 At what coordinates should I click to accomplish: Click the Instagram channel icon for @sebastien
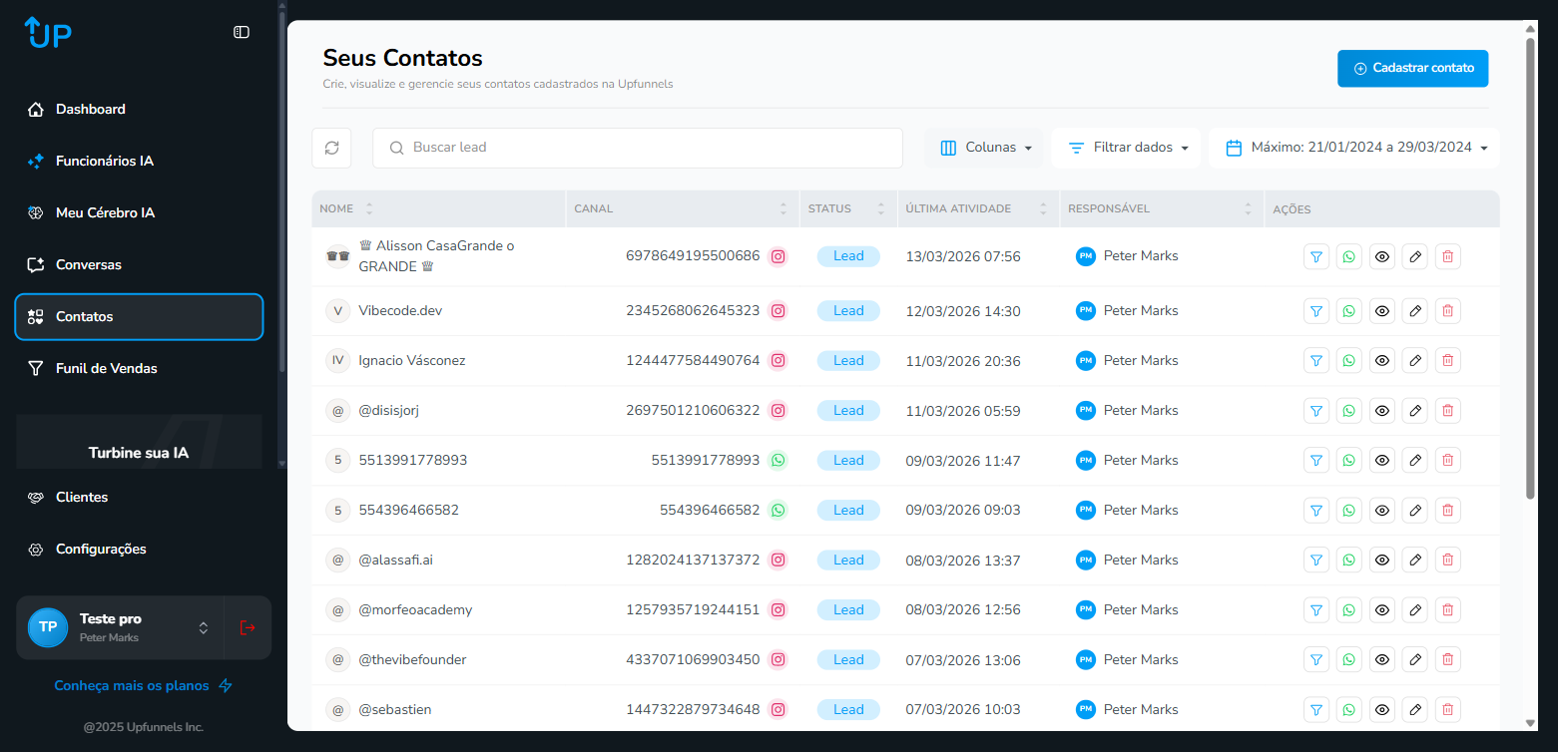pyautogui.click(x=778, y=709)
